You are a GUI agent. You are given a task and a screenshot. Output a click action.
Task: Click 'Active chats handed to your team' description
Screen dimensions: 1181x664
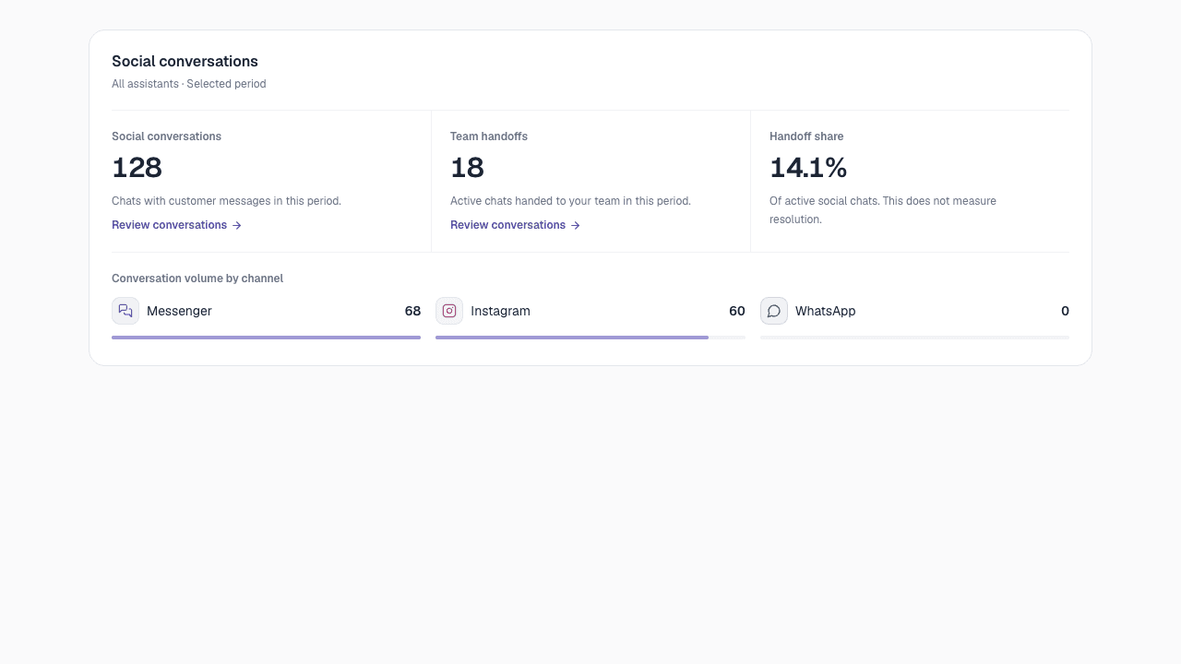570,201
